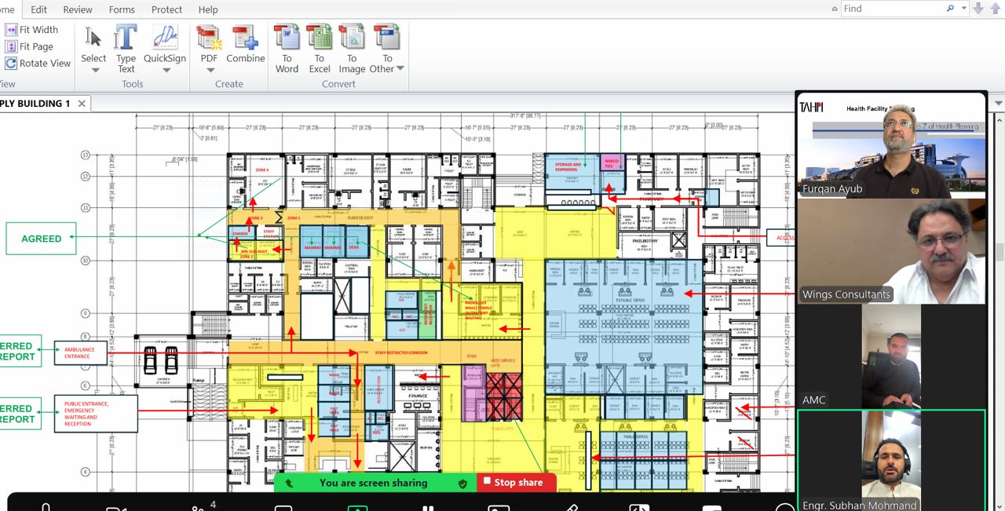
Task: Select the Rotate View icon
Action: pos(11,63)
